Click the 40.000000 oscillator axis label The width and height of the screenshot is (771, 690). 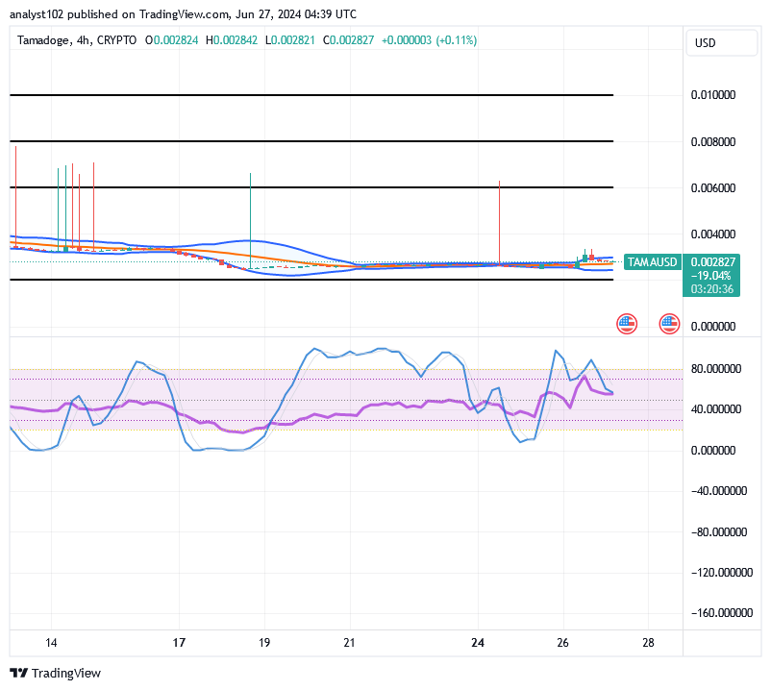coord(716,408)
